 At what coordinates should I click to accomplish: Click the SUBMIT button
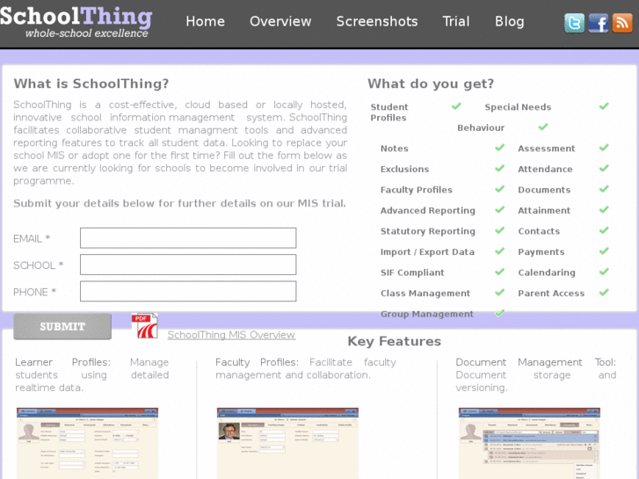pos(62,327)
